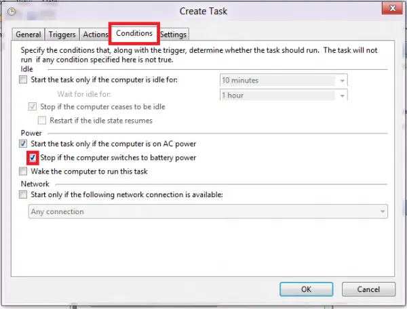The width and height of the screenshot is (407, 309).
Task: Uncheck start only on AC power
Action: (x=23, y=144)
